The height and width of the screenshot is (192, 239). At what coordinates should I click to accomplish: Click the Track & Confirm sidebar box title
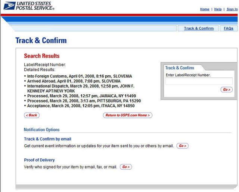coord(180,68)
